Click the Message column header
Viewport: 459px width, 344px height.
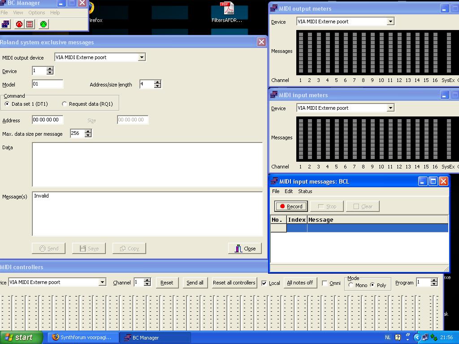pyautogui.click(x=377, y=219)
